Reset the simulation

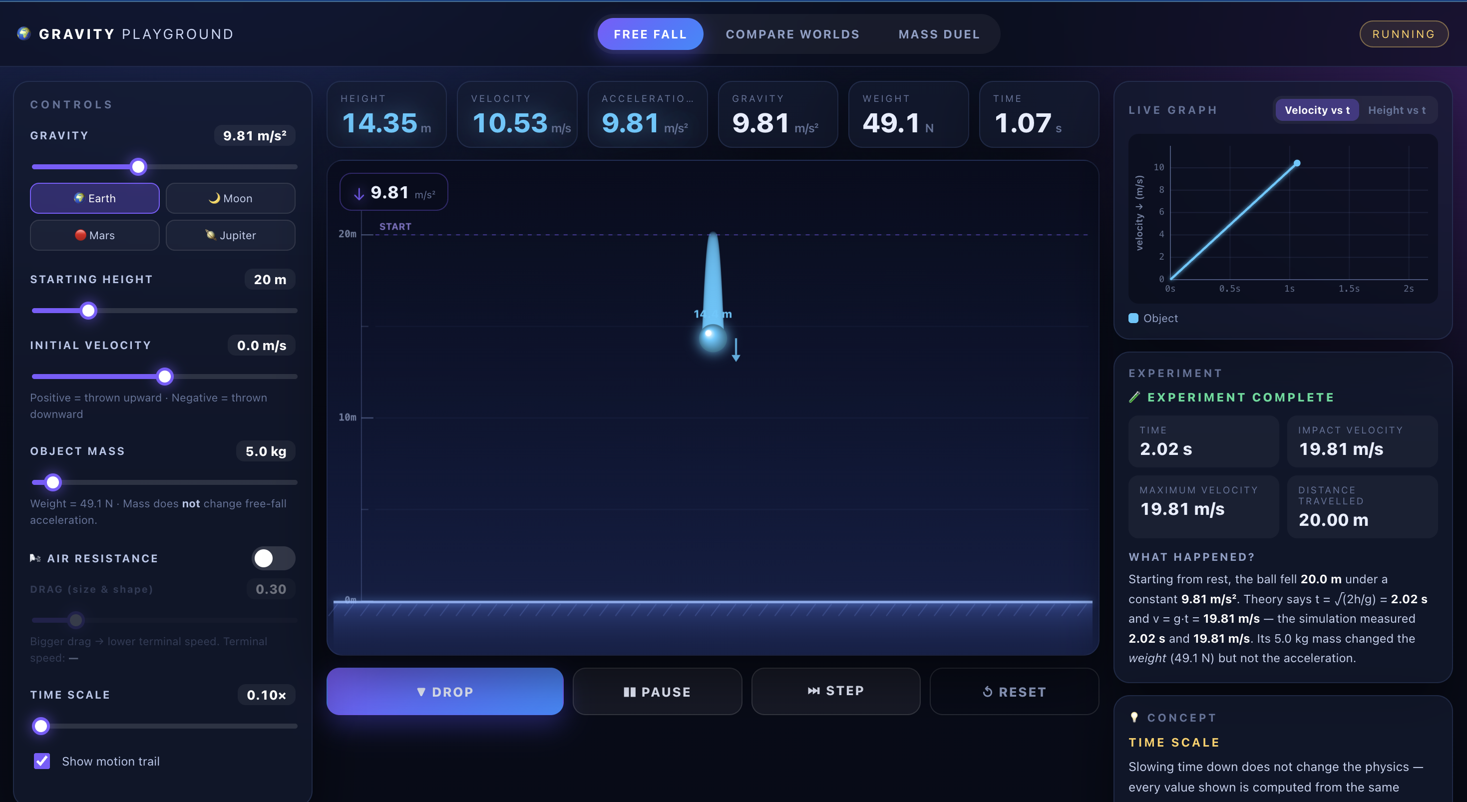pos(1014,692)
